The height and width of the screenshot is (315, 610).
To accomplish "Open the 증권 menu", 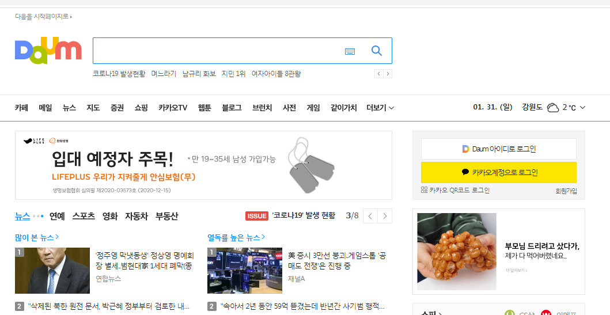I will coord(117,108).
